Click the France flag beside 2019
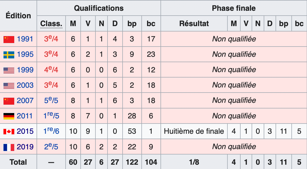307x169 pixels. 9,147
